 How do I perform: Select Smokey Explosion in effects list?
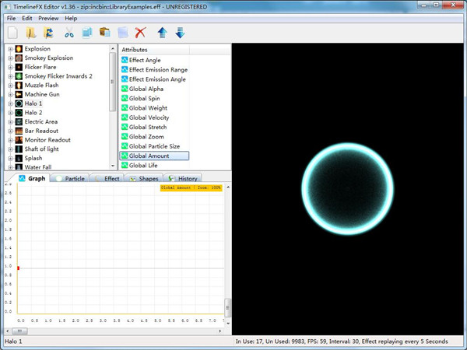(48, 58)
